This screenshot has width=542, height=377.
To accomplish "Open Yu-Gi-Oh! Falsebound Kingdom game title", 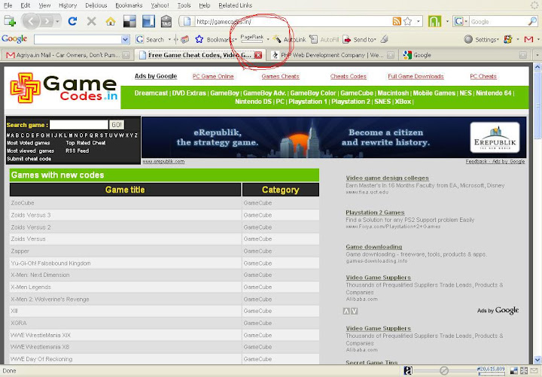I will click(51, 263).
